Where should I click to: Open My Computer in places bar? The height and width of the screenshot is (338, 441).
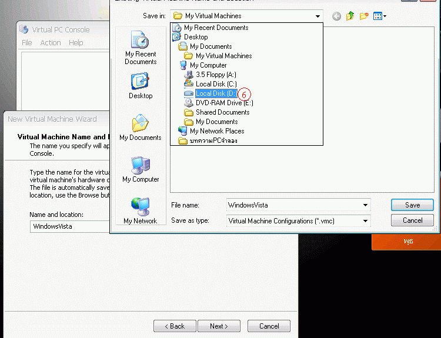(141, 169)
